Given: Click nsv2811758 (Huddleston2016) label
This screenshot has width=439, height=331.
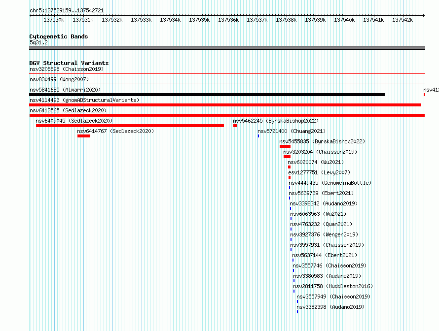Looking at the screenshot, I should click(333, 286).
